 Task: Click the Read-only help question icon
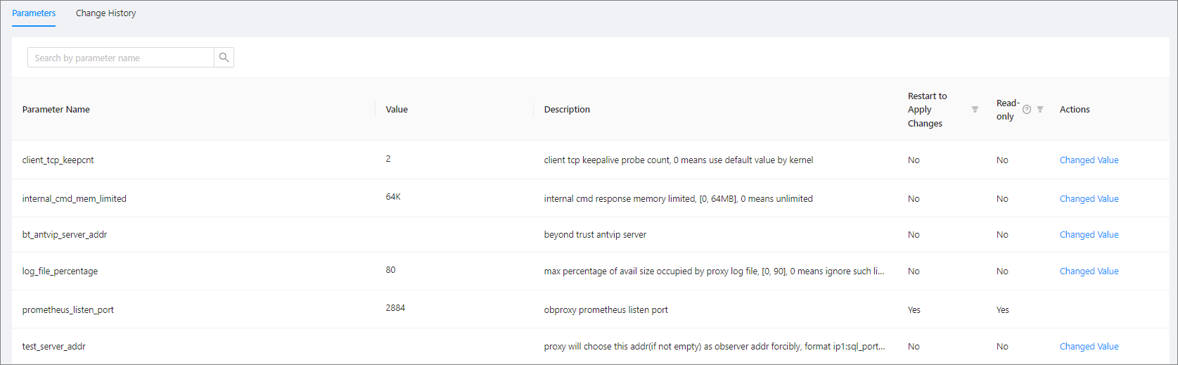click(x=1027, y=110)
